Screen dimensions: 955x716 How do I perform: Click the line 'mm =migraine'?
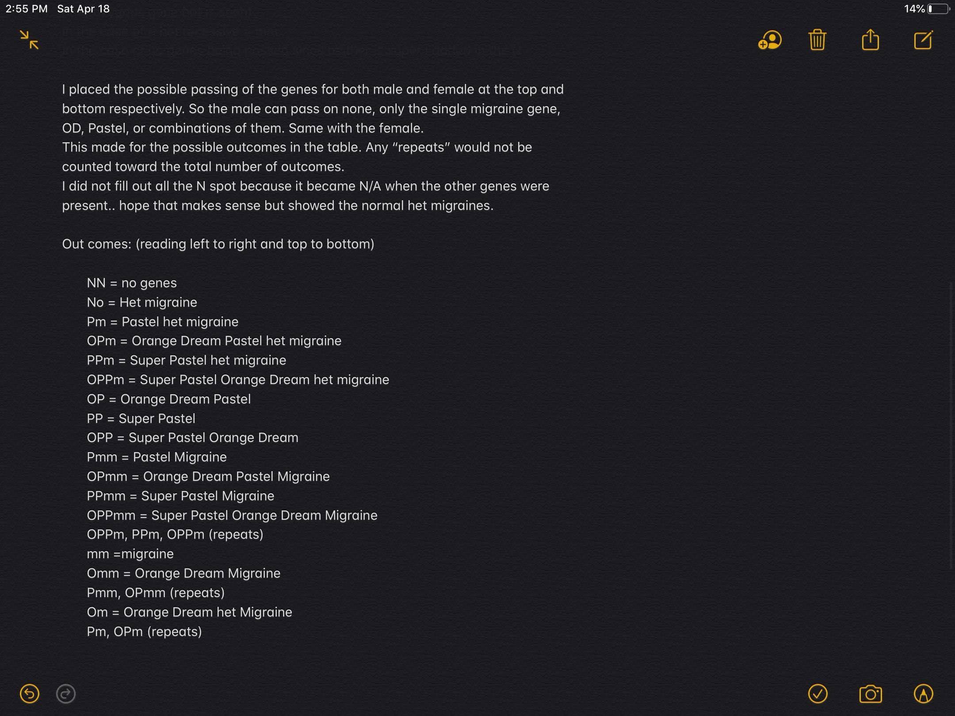tap(130, 554)
